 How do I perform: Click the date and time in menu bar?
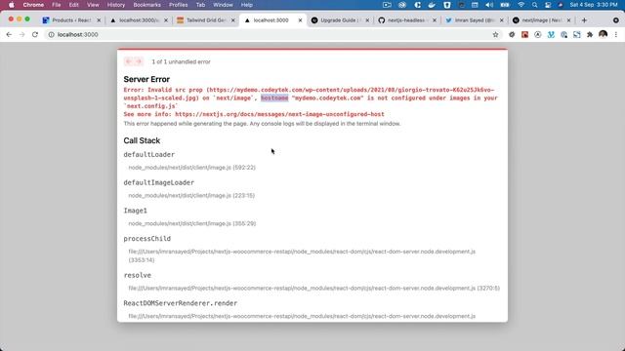click(594, 5)
